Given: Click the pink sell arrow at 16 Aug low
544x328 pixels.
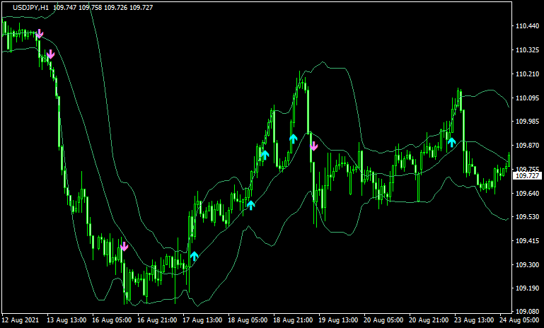Looking at the screenshot, I should (x=124, y=246).
